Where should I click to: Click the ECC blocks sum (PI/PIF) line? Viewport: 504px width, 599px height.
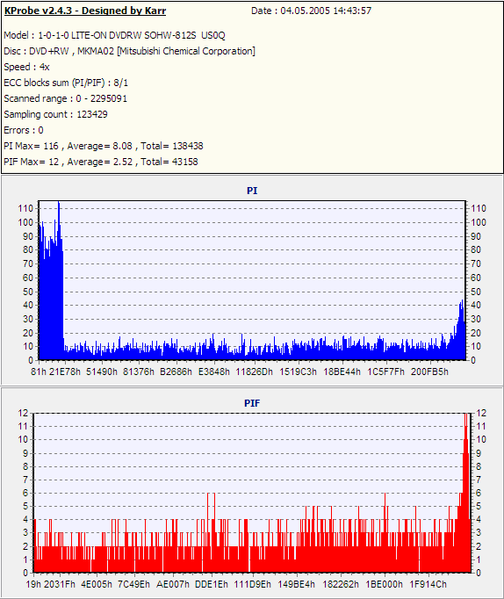66,83
